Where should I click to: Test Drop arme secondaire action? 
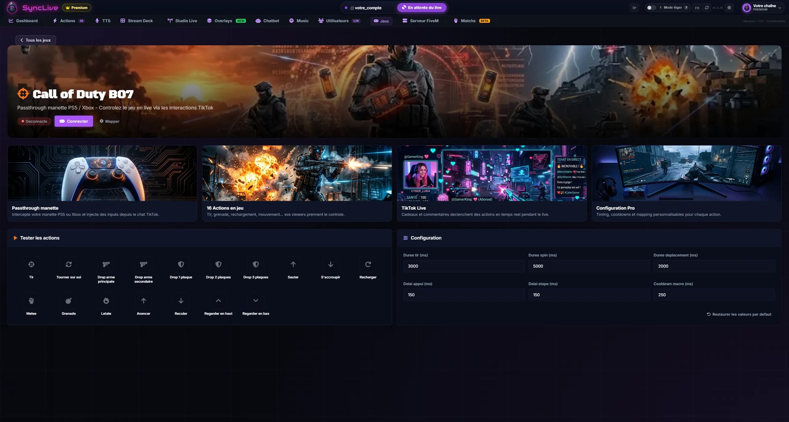(144, 264)
